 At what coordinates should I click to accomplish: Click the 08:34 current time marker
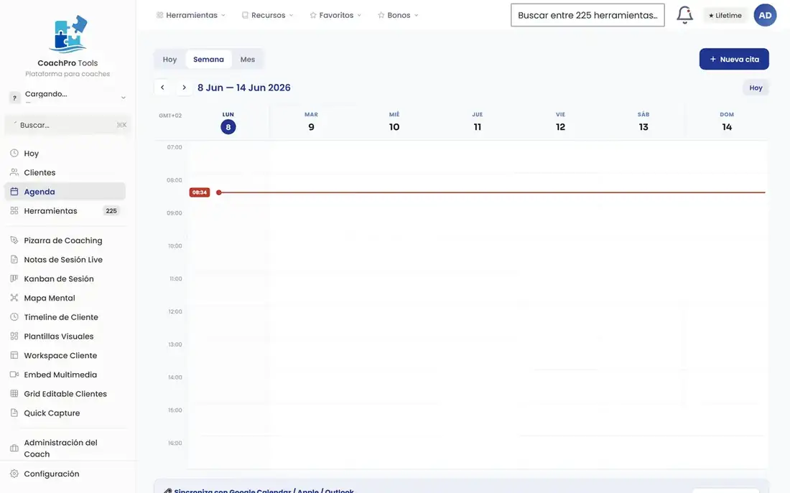pos(200,192)
